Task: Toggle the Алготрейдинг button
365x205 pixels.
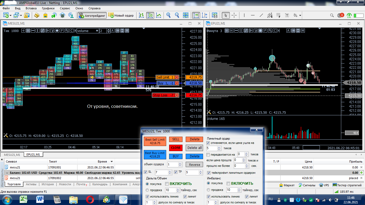Action: pos(92,15)
